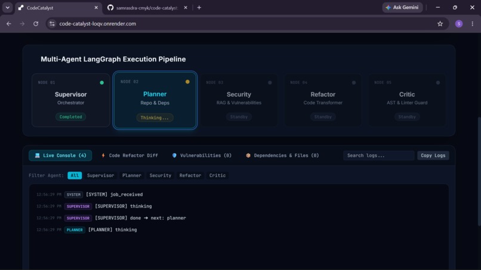Go forward in browser history
481x270 pixels.
click(22, 24)
